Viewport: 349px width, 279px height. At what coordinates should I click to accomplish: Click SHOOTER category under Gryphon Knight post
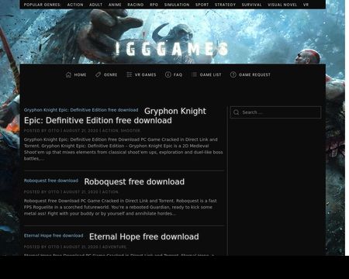coord(130,131)
